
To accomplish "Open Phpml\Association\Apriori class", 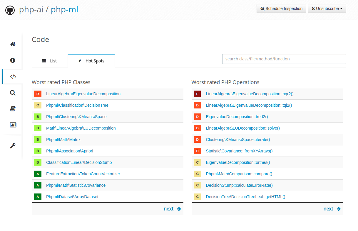I will tap(70, 151).
